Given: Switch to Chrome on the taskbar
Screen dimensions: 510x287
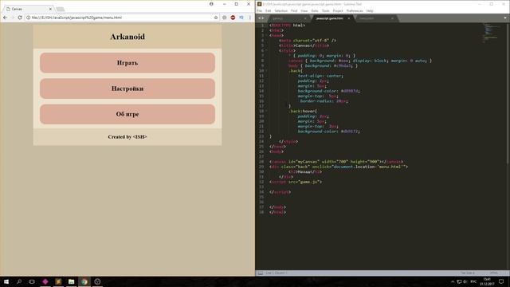Looking at the screenshot, I should coord(84,281).
